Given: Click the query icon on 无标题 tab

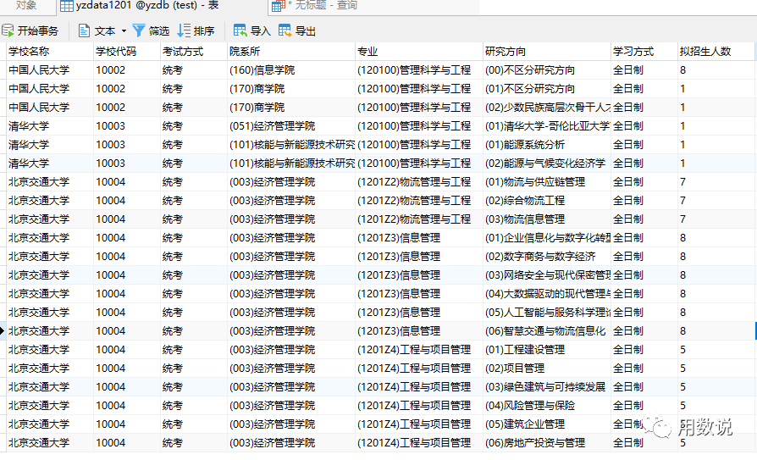Looking at the screenshot, I should tap(279, 6).
